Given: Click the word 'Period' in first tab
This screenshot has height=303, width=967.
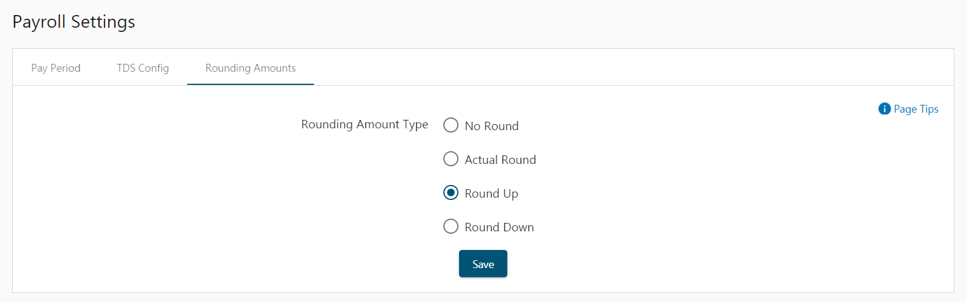Looking at the screenshot, I should (65, 68).
